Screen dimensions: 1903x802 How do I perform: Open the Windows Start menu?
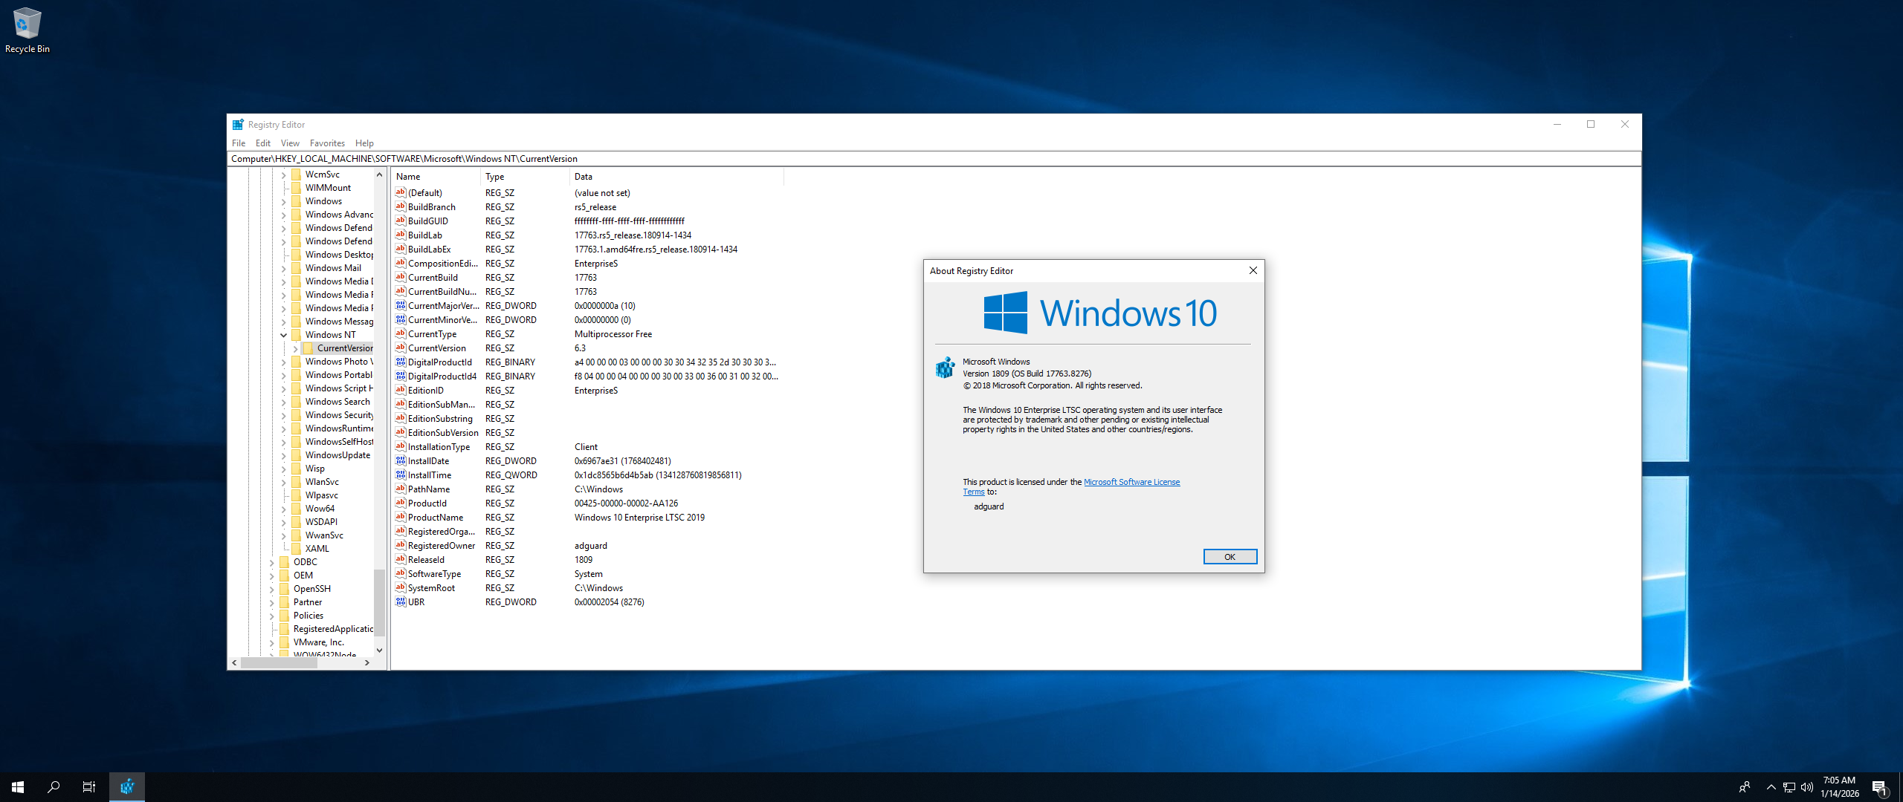(18, 786)
